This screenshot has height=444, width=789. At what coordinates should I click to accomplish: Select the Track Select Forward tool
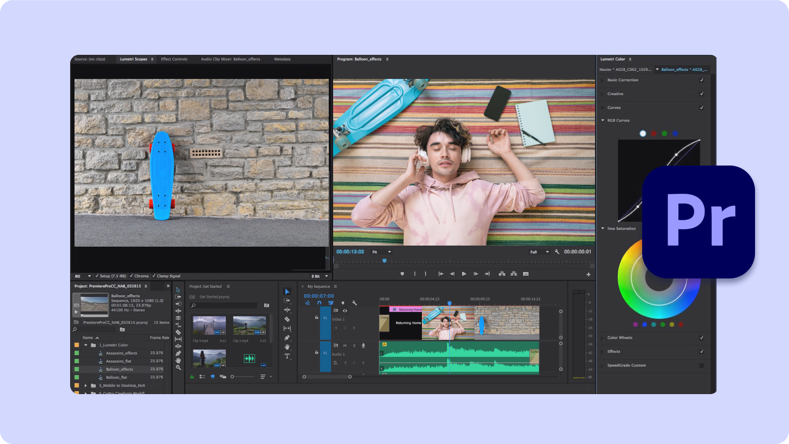tap(287, 300)
